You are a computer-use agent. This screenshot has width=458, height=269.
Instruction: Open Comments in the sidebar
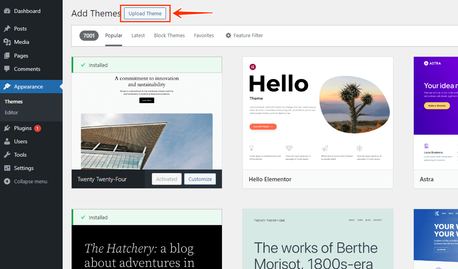(31, 69)
